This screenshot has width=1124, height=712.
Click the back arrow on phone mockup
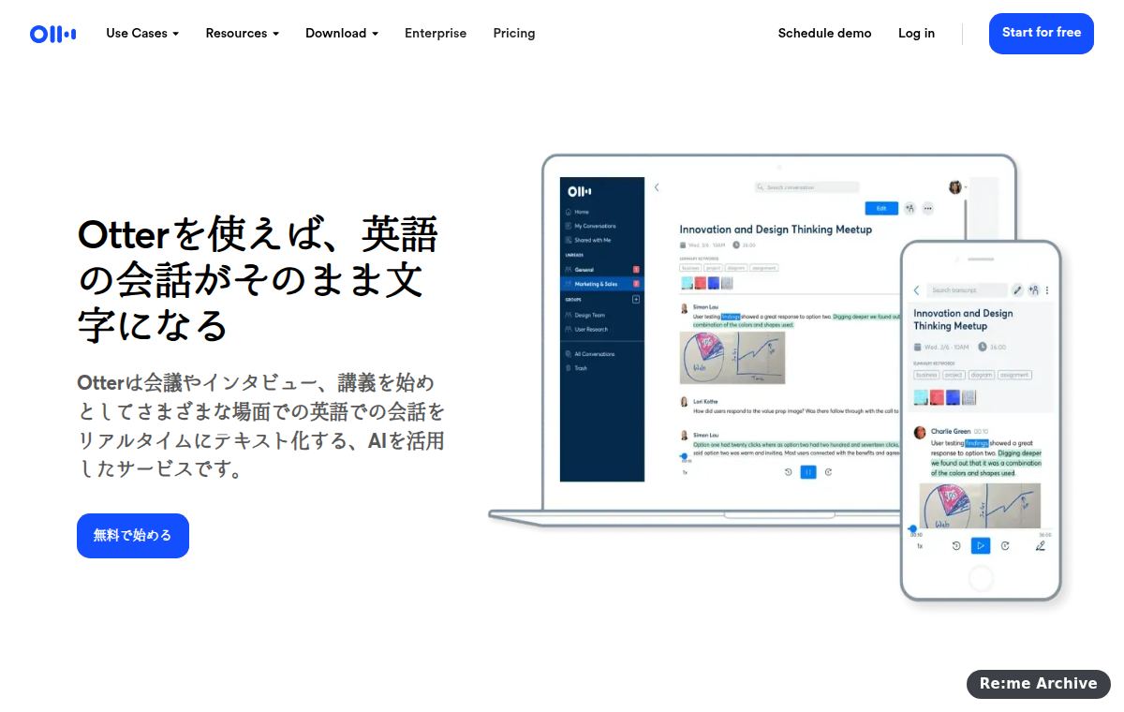pyautogui.click(x=916, y=290)
